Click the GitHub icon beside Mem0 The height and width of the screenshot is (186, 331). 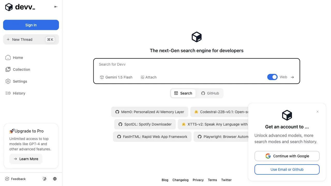click(117, 112)
